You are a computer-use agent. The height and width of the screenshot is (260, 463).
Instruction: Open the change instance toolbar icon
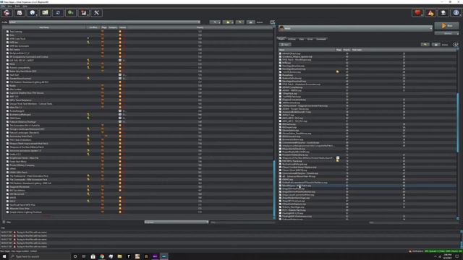point(7,13)
